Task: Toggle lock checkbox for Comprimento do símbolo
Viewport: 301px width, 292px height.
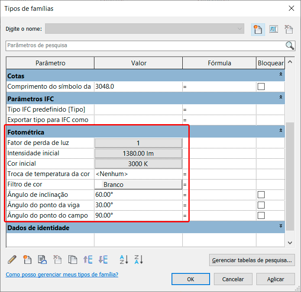Action: 261,87
